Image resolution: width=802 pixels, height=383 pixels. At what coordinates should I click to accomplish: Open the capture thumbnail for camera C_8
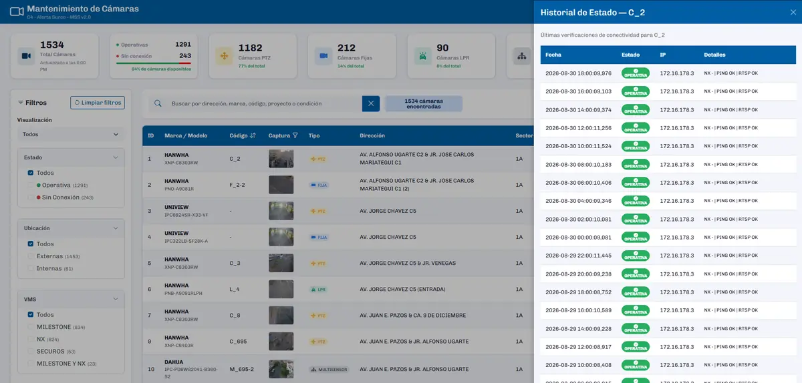[281, 316]
